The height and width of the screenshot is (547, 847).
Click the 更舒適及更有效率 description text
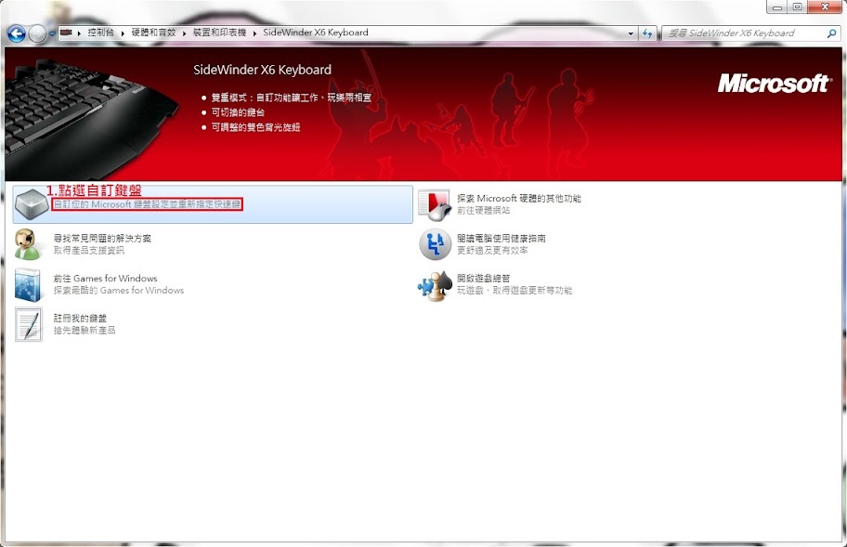pos(492,250)
